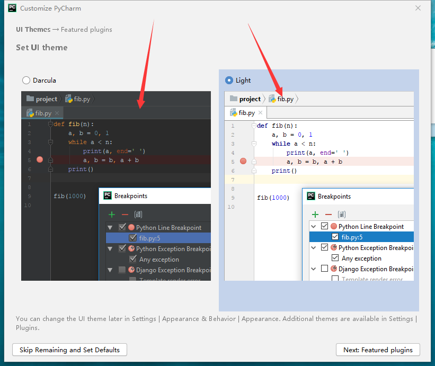The height and width of the screenshot is (366, 435).
Task: Select the Light theme radio button
Action: (x=229, y=80)
